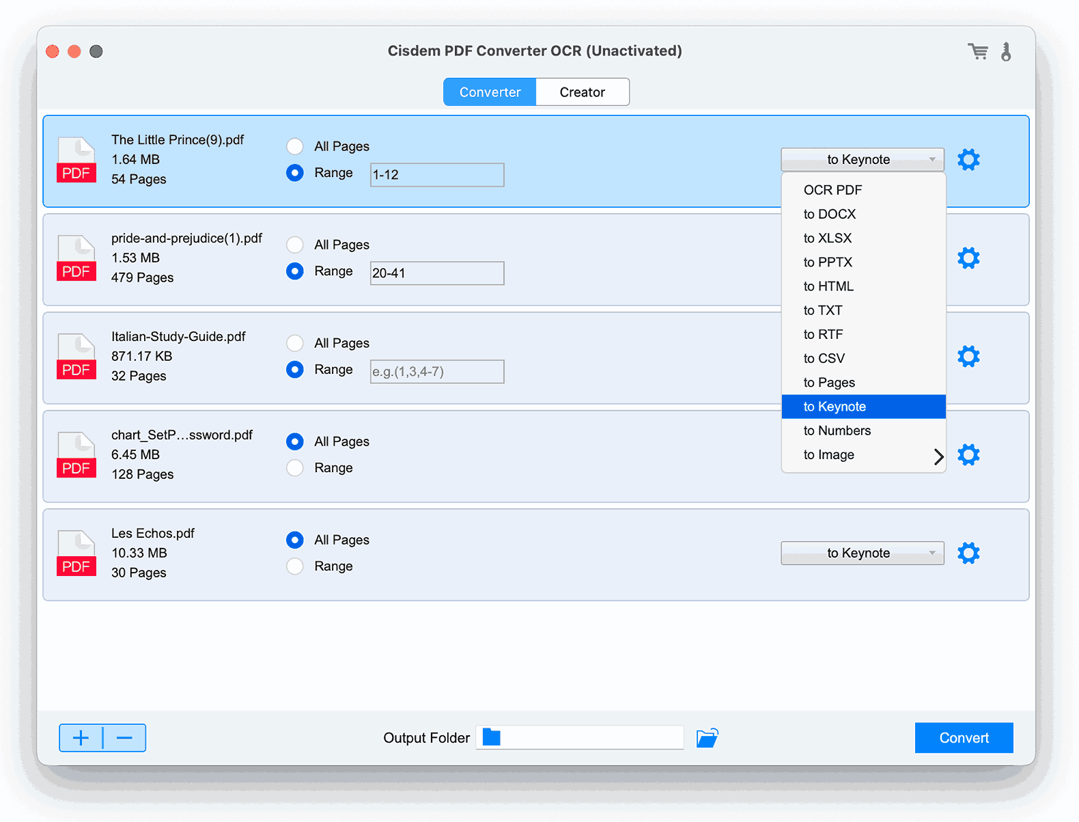Viewport: 1079px width, 822px height.
Task: Open settings gear for The Little Prince(9).pdf
Action: 968,160
